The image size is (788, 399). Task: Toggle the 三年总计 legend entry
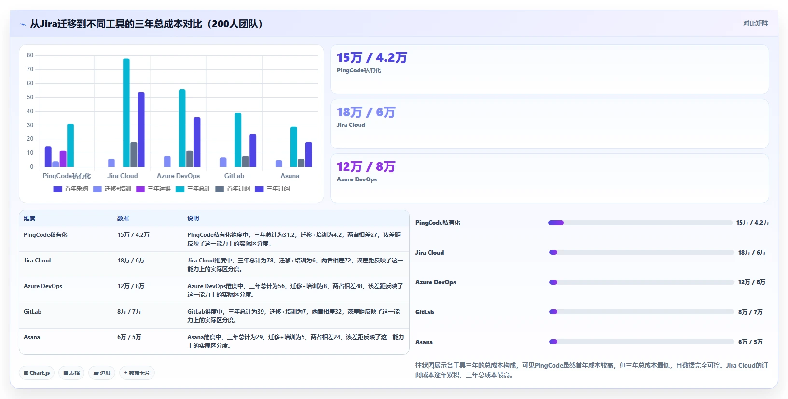click(193, 189)
